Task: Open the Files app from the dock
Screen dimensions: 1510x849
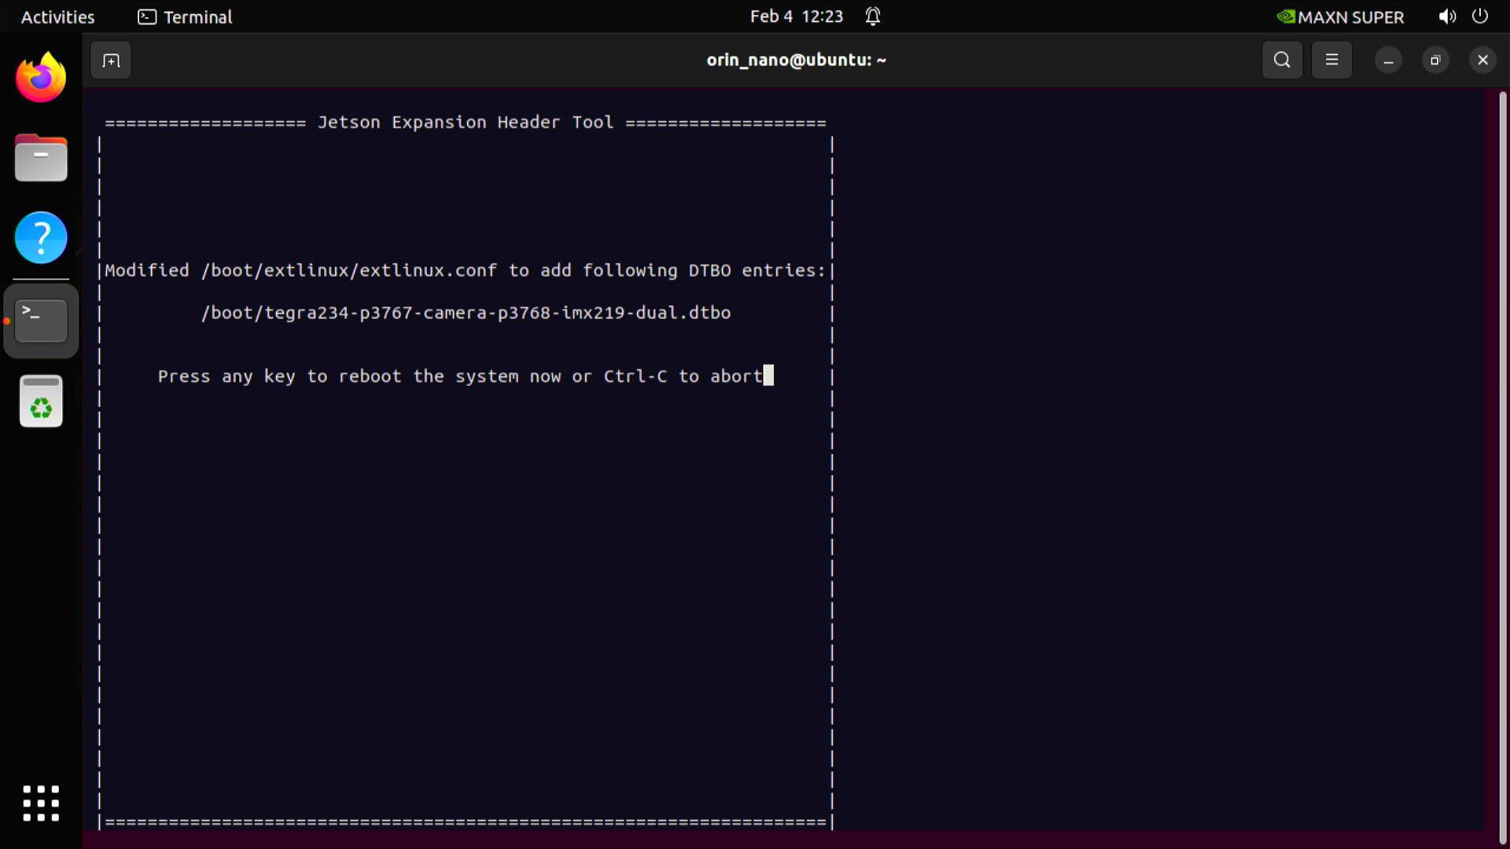Action: pos(40,157)
